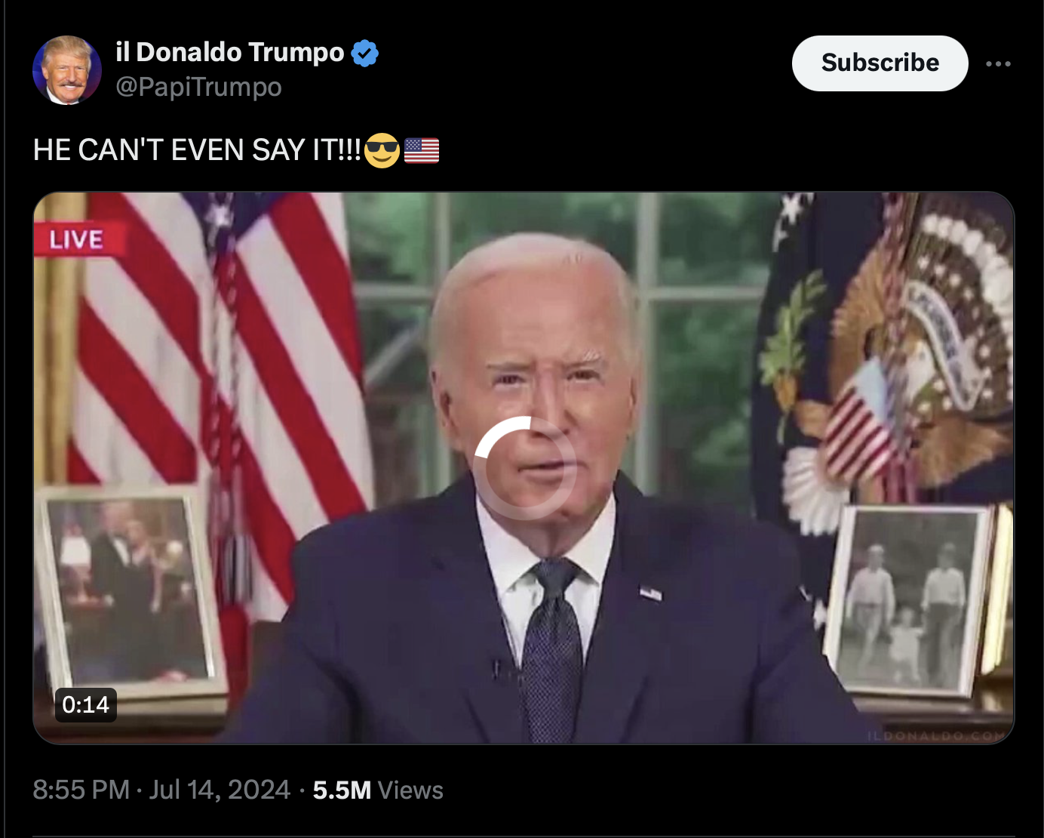This screenshot has width=1044, height=838.
Task: Open the il Donaldo Trumpo display name
Action: point(230,52)
